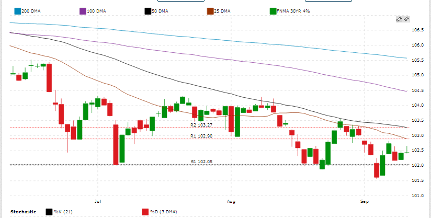This screenshot has height=218, width=431.
Task: Click the 101.0 price axis value
Action: (418, 196)
